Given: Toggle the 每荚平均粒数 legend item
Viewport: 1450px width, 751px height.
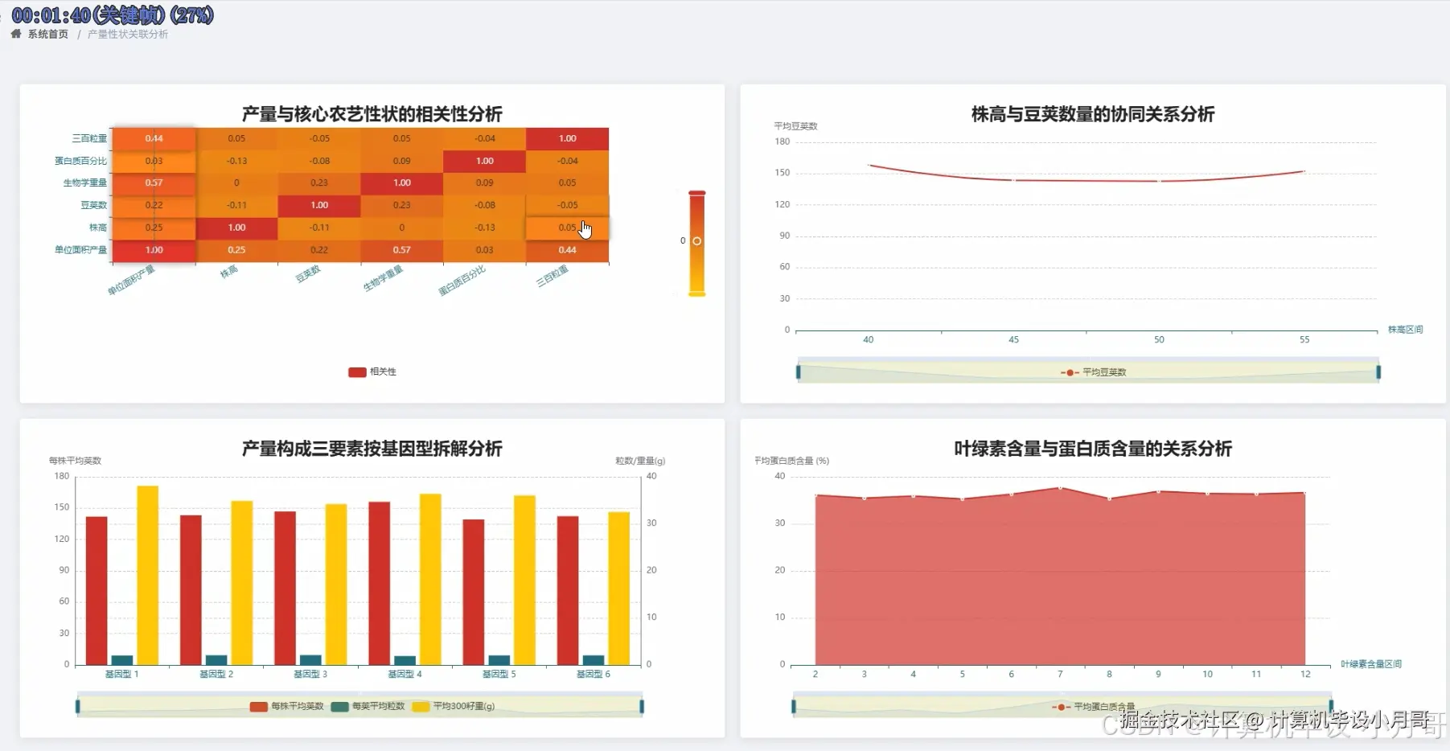Looking at the screenshot, I should [368, 706].
